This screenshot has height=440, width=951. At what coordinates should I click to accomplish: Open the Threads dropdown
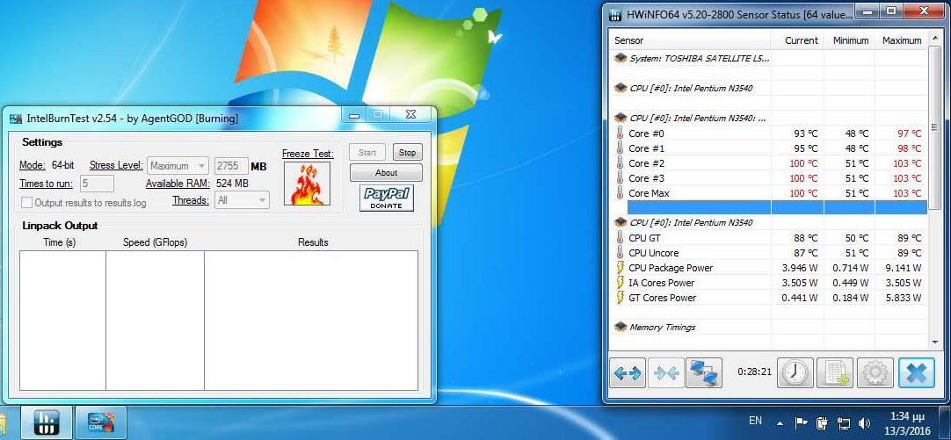click(242, 200)
